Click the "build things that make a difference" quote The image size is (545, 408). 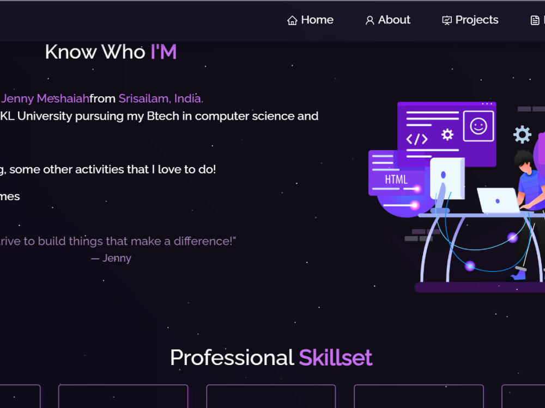(x=118, y=241)
